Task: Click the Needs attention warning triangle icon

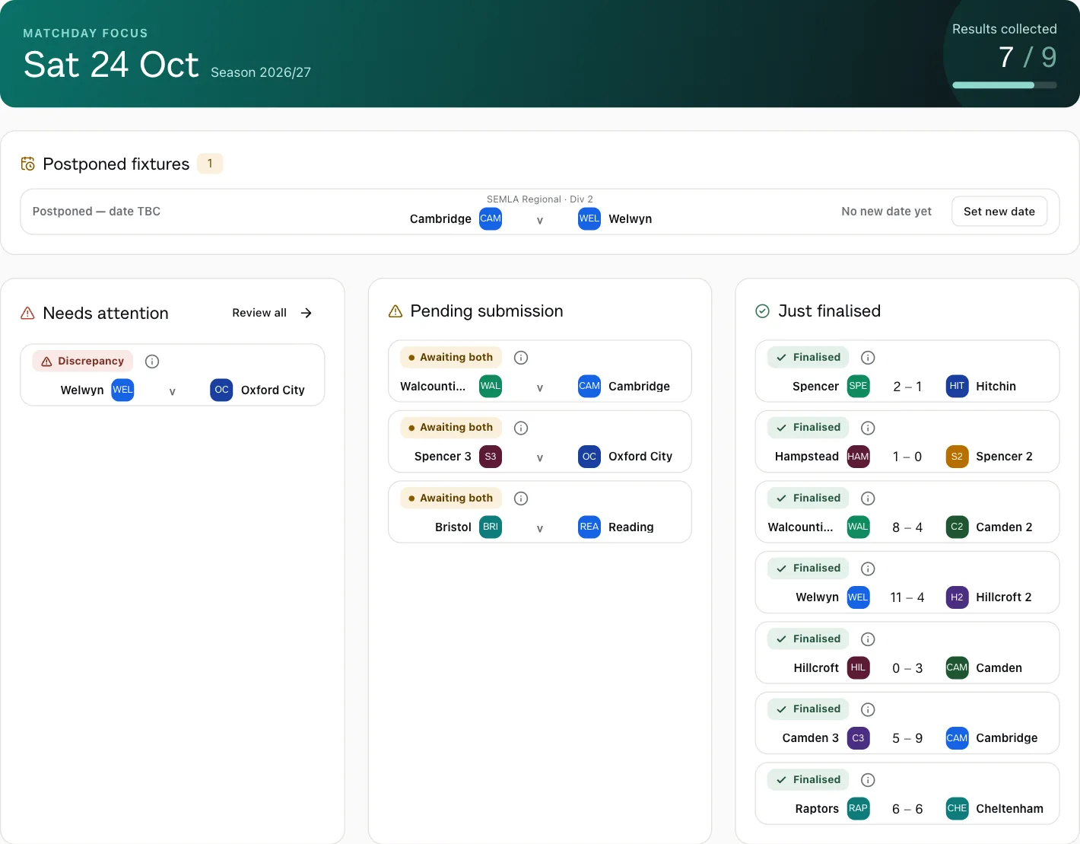Action: coord(28,313)
